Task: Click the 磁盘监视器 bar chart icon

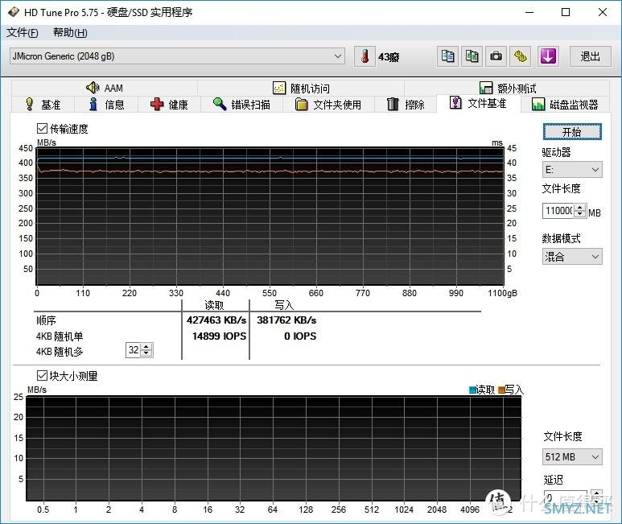Action: (538, 105)
